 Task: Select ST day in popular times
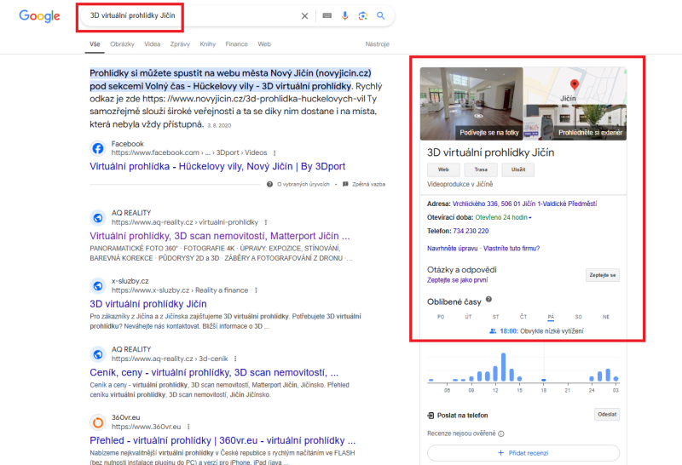496,317
